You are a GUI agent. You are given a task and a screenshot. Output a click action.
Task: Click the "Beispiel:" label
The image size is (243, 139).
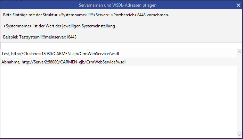(10, 37)
